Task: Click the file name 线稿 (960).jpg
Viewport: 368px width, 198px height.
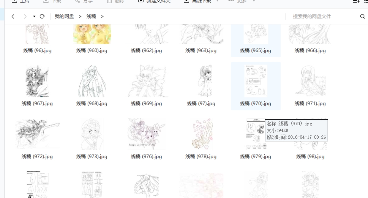Action: pos(92,50)
